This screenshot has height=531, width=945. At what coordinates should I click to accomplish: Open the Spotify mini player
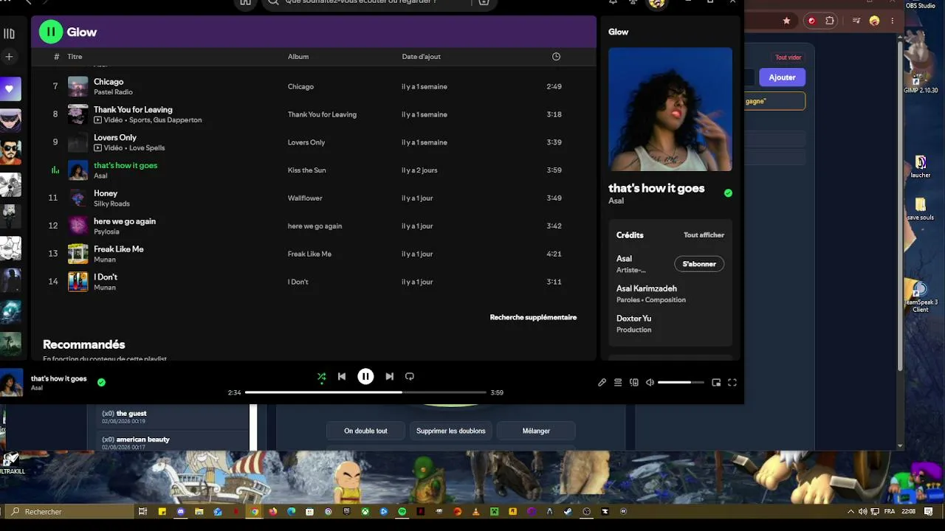(716, 382)
